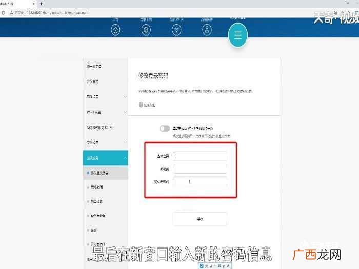The height and width of the screenshot is (269, 359).
Task: Open a new browser tab with plus
Action: click(41, 4)
